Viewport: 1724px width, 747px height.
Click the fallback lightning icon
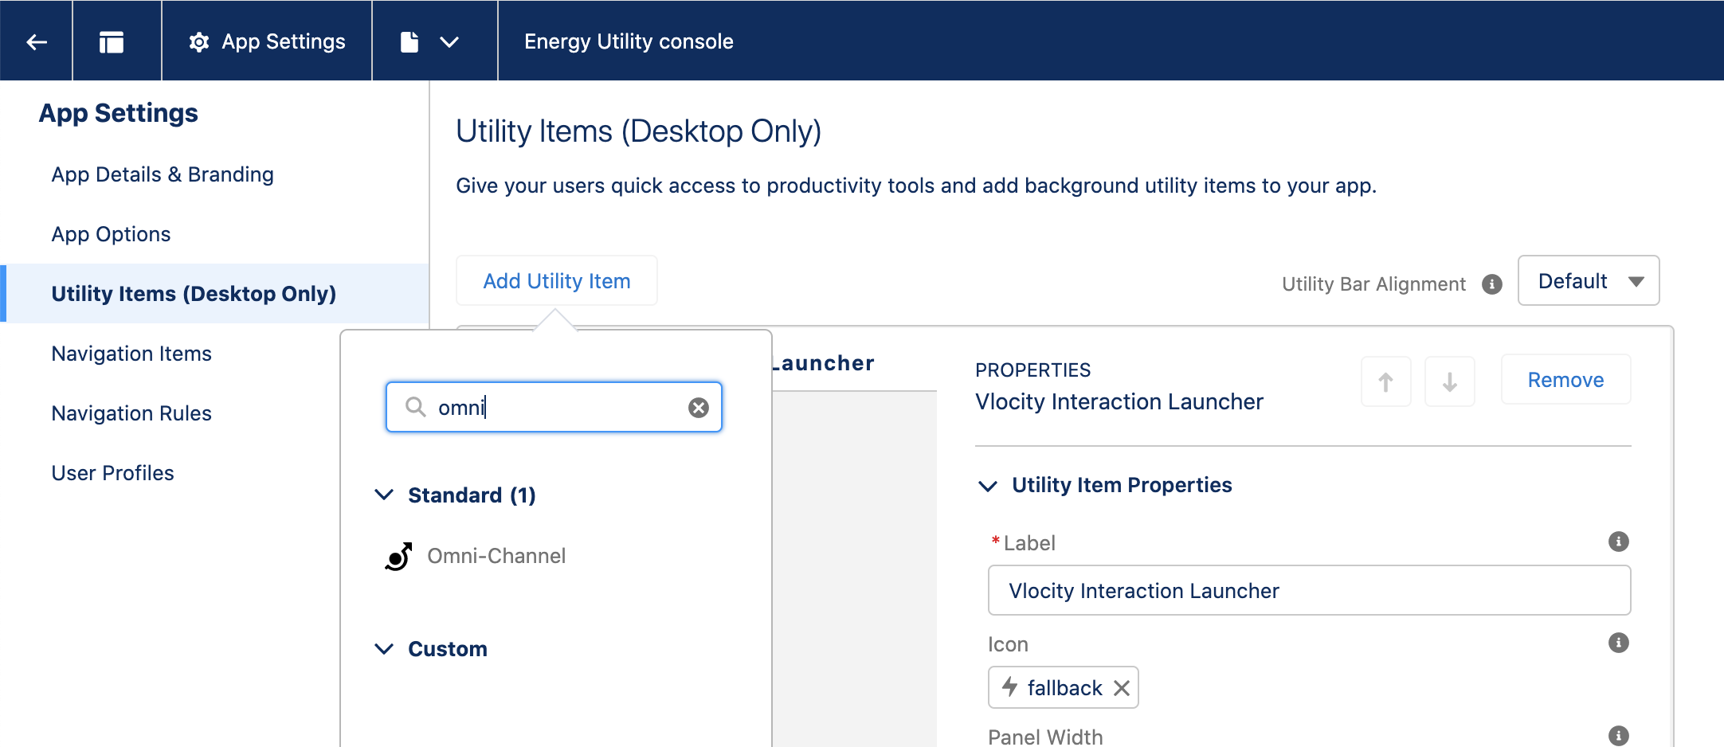pyautogui.click(x=1010, y=686)
